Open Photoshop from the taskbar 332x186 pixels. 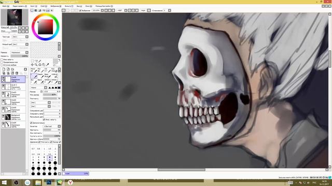(x=49, y=182)
